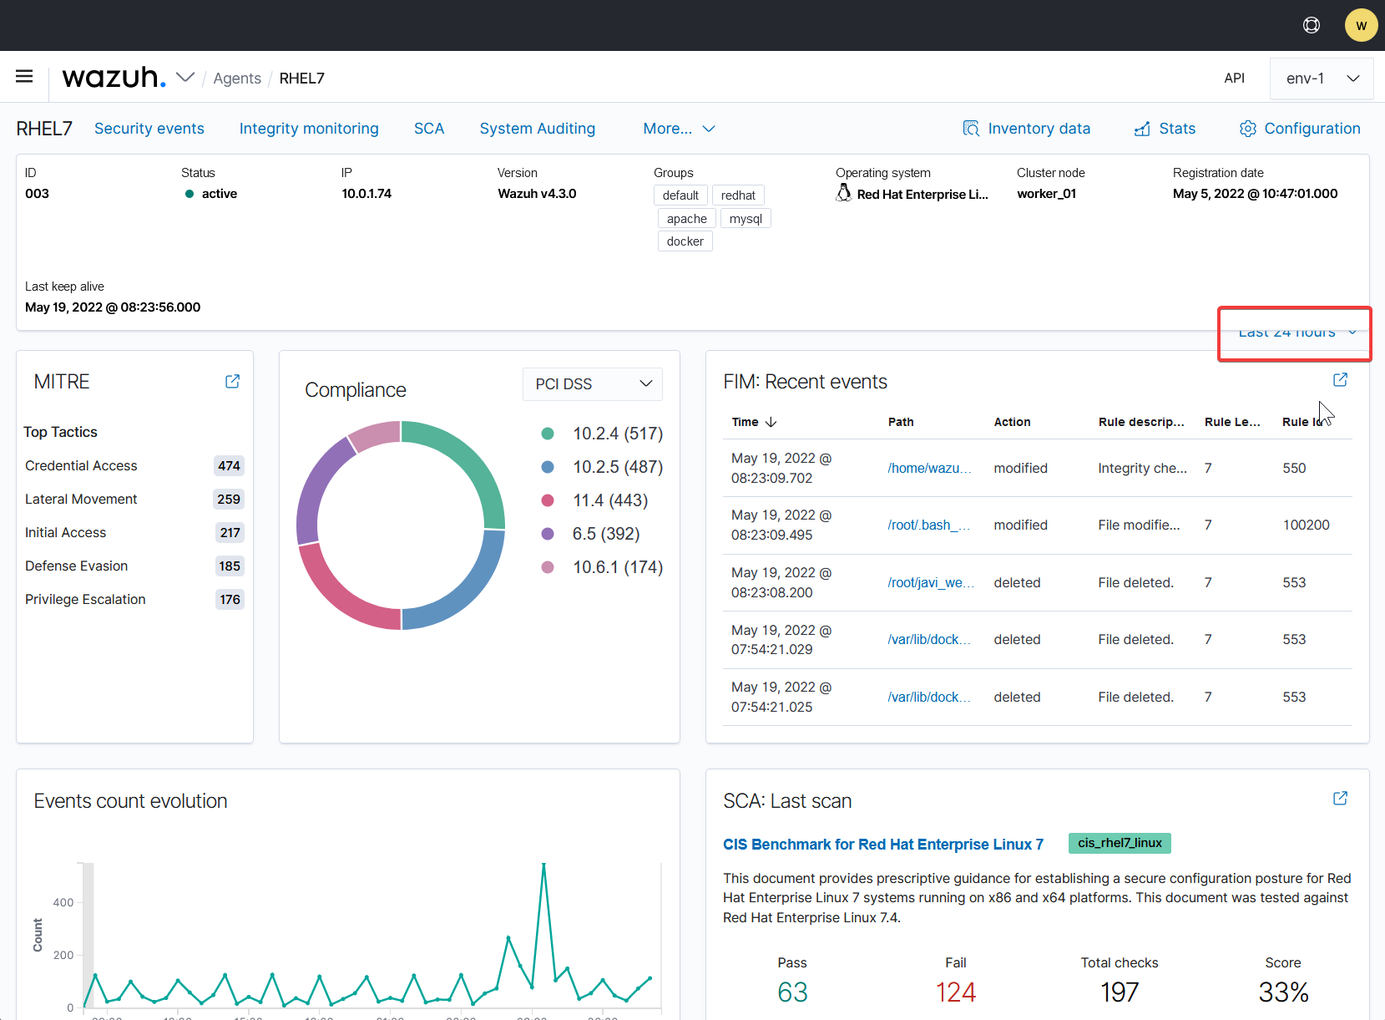Click the help buoy icon in the top bar
The image size is (1385, 1020).
click(1312, 25)
